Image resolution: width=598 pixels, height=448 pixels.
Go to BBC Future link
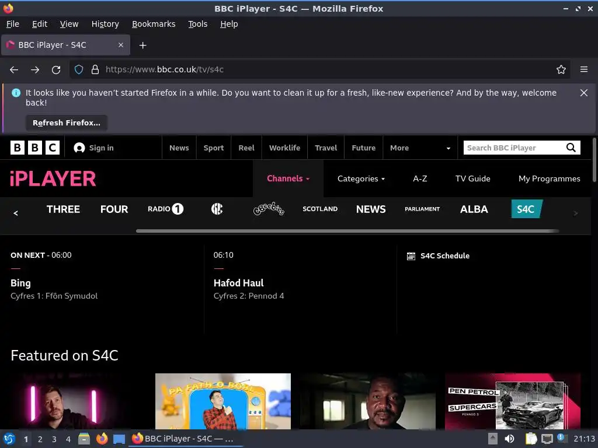click(363, 148)
